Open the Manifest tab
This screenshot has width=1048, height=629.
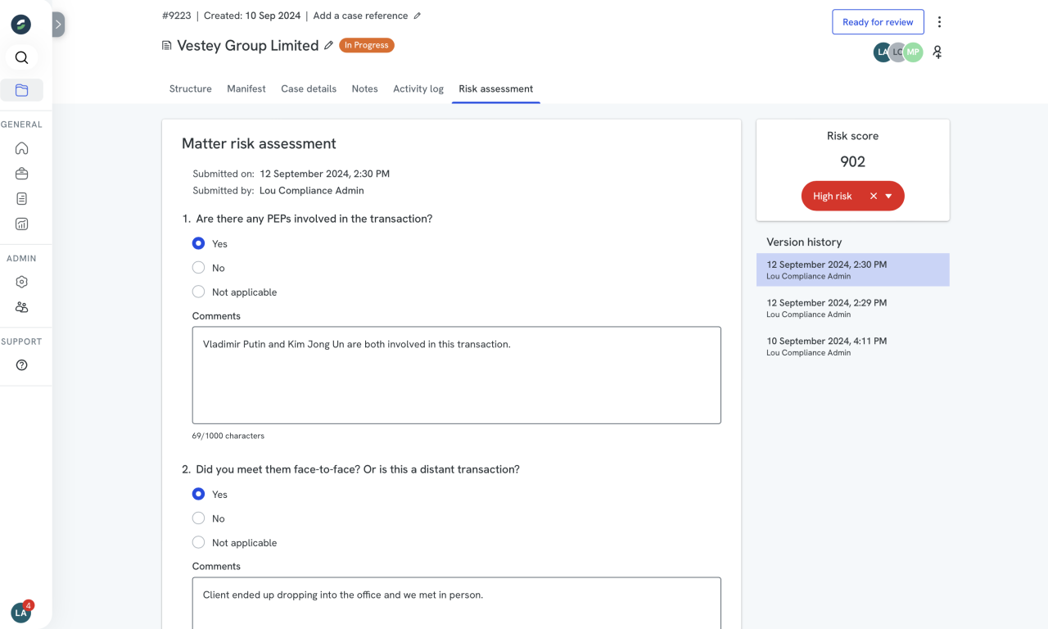click(x=246, y=88)
